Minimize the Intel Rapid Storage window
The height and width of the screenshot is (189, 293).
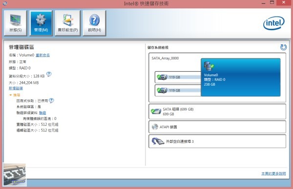pos(264,3)
